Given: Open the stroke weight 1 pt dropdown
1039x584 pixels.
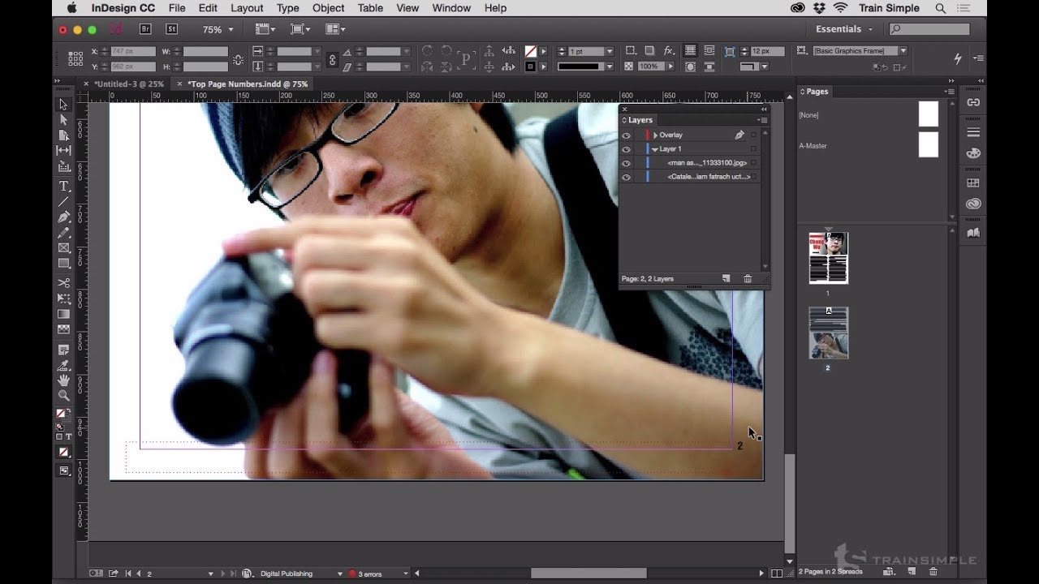Looking at the screenshot, I should click(x=610, y=51).
